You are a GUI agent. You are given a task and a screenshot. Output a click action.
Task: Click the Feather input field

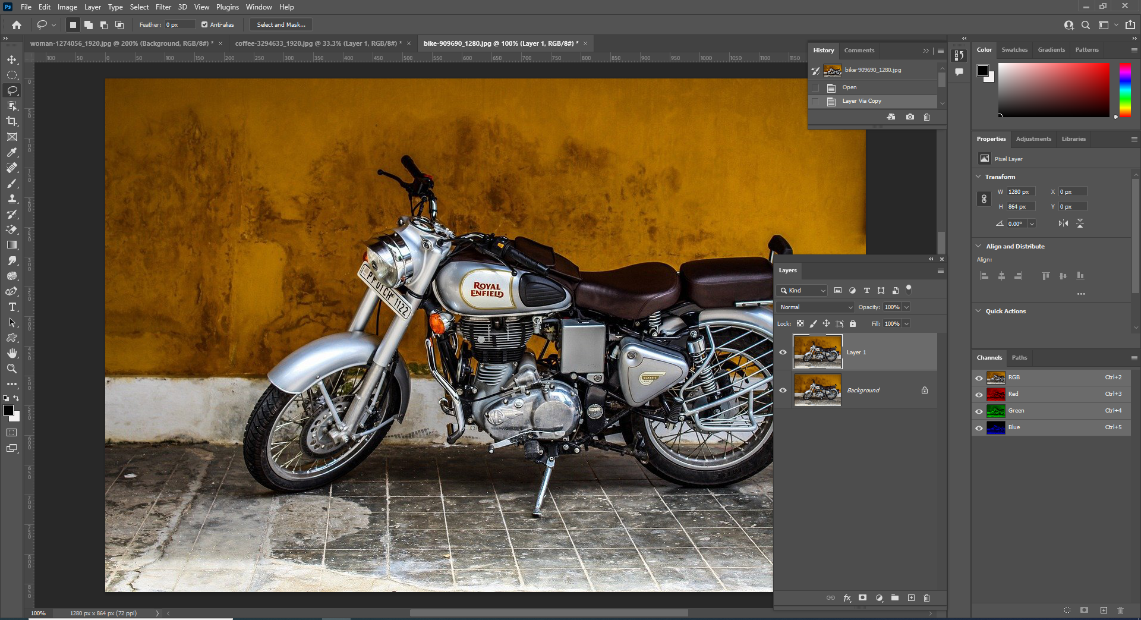tap(179, 25)
